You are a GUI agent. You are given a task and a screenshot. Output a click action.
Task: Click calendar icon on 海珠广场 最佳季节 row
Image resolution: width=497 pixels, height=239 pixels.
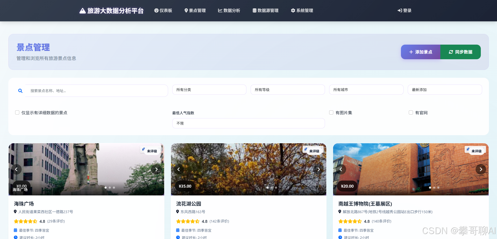[15, 230]
